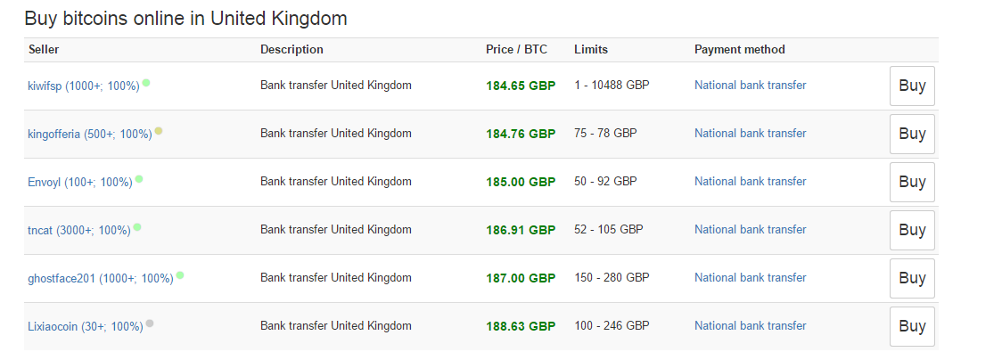The height and width of the screenshot is (360, 1002).
Task: Click Lixiaocoin's gray offline status dot
Action: click(150, 323)
